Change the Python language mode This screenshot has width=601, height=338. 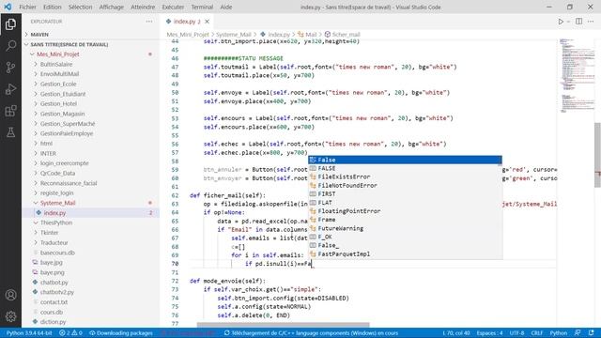tap(559, 333)
